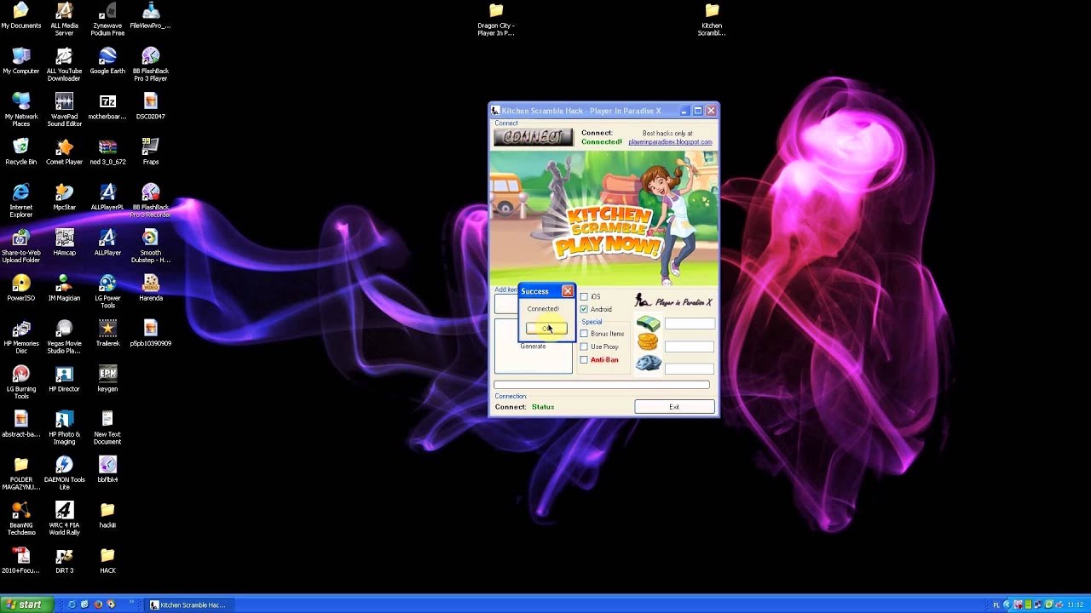The height and width of the screenshot is (613, 1091).
Task: Open ALL YouTube Downloader icon
Action: 64,65
